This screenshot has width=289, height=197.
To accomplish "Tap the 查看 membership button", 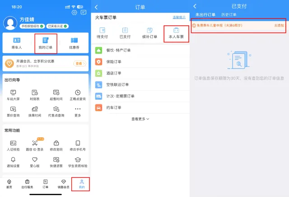I will pyautogui.click(x=80, y=63).
